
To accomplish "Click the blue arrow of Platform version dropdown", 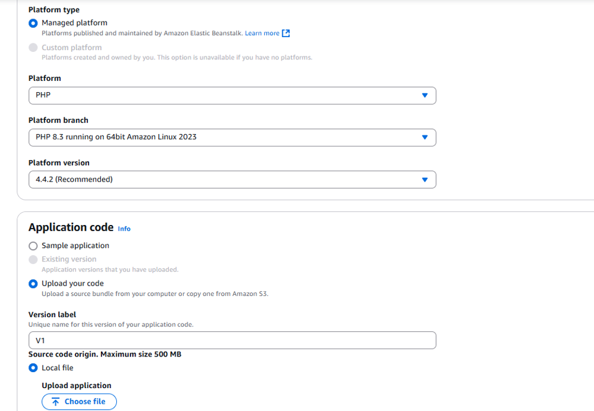I will tap(424, 180).
